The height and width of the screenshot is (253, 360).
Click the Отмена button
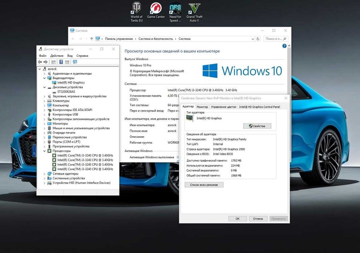click(x=258, y=219)
